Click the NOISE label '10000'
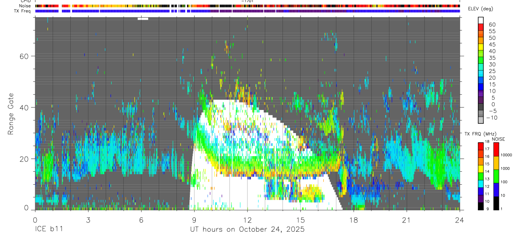 (506, 155)
